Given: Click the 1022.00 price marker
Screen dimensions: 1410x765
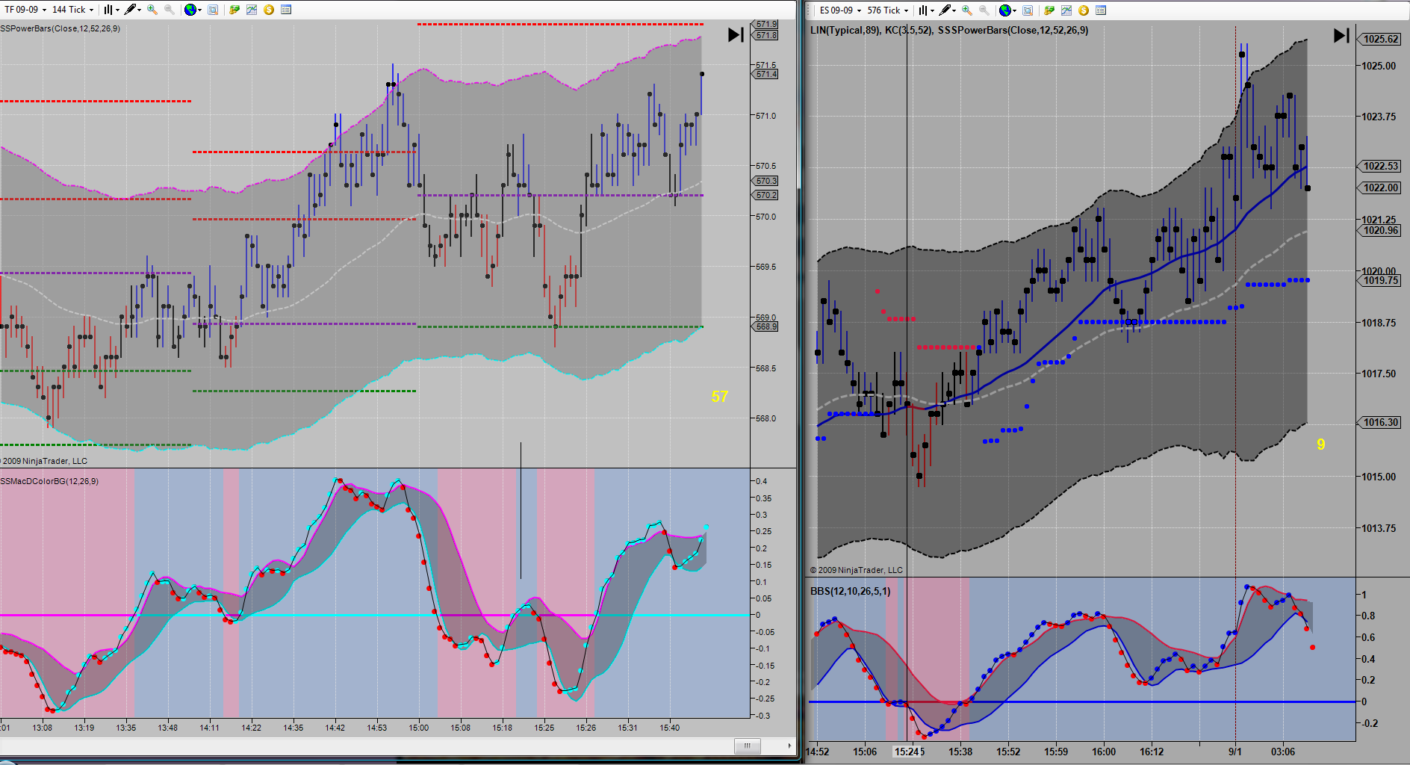Looking at the screenshot, I should click(x=1380, y=188).
